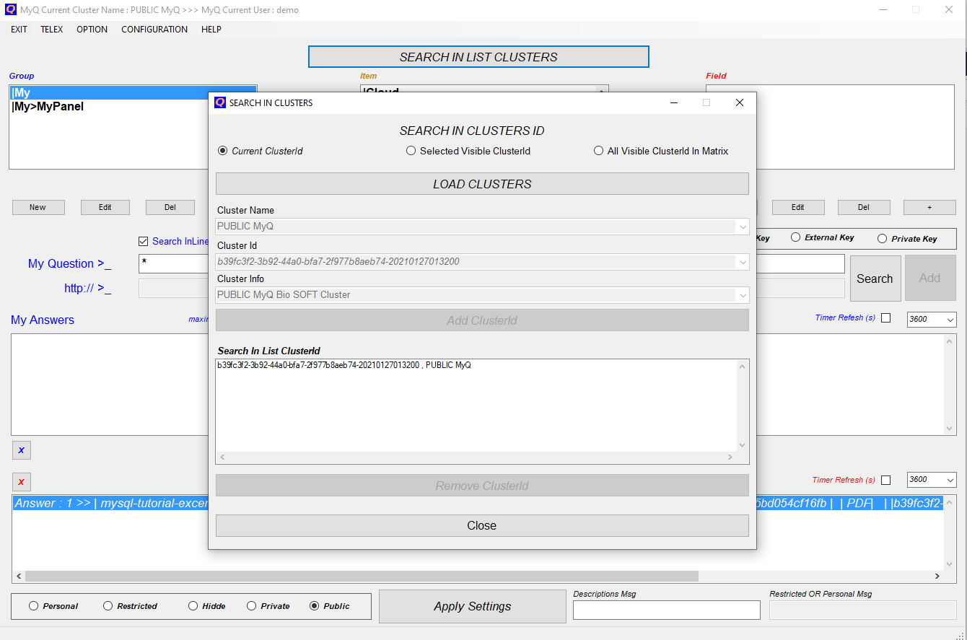The width and height of the screenshot is (967, 640).
Task: Click right arrow of Search In List horizontal scrollbar
Action: [731, 457]
